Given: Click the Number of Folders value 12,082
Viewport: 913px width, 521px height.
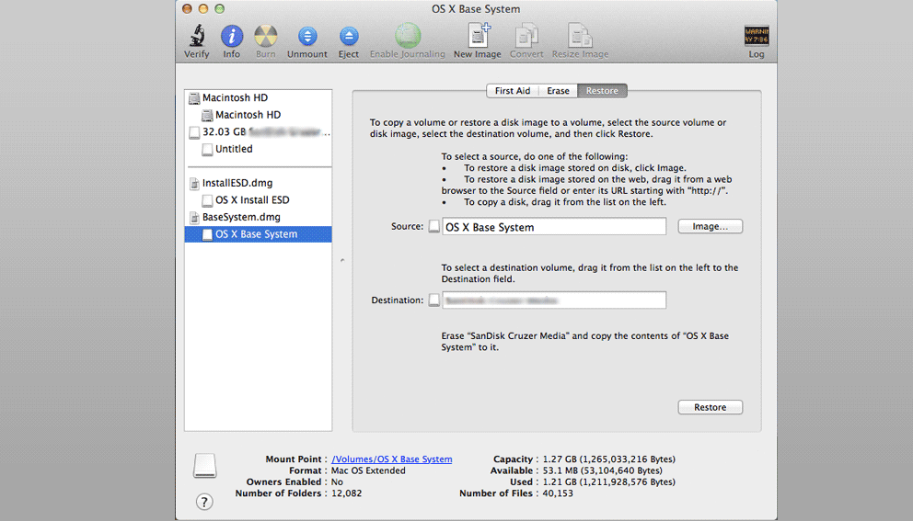Looking at the screenshot, I should pyautogui.click(x=346, y=493).
